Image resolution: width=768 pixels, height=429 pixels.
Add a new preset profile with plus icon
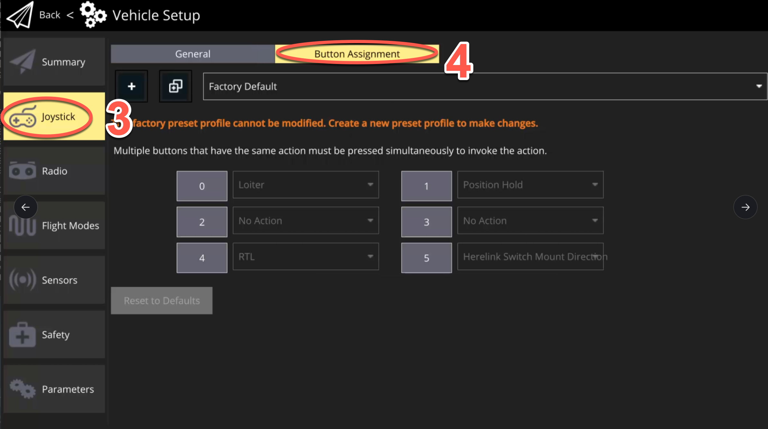click(x=132, y=86)
